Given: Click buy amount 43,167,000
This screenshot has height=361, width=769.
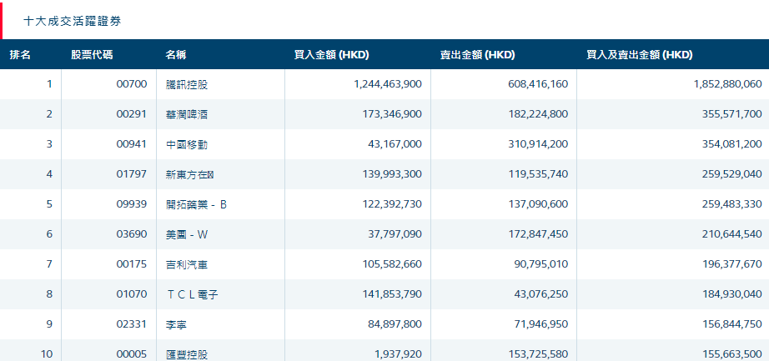Looking at the screenshot, I should [395, 144].
